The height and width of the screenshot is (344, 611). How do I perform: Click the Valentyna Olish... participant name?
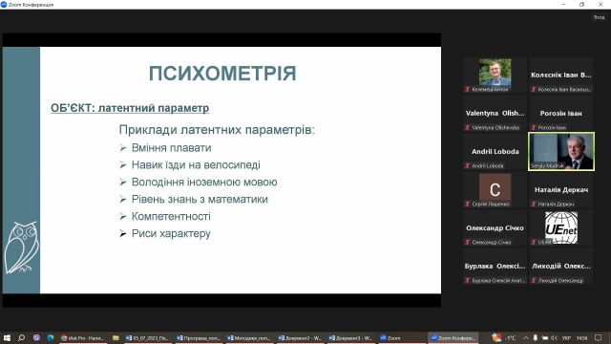click(x=495, y=113)
